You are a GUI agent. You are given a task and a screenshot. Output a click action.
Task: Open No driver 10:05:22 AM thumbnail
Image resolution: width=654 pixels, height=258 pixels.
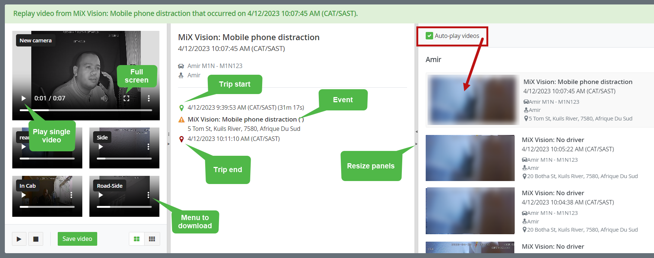tap(470, 158)
